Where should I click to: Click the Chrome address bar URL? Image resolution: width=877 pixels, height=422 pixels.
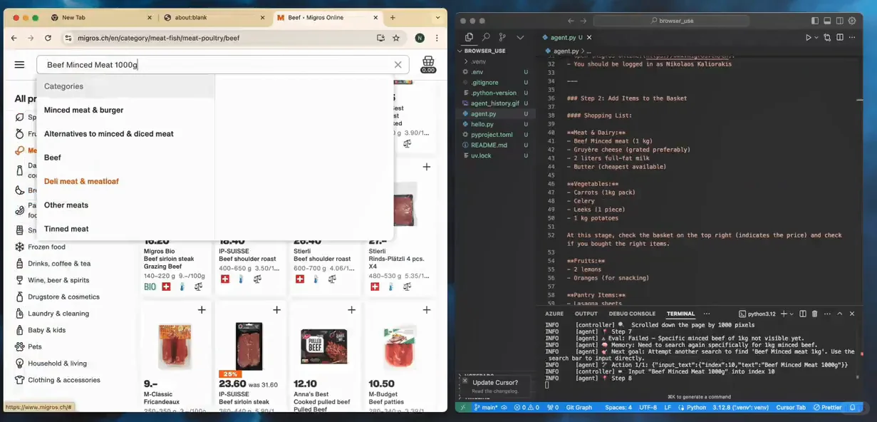pos(158,38)
